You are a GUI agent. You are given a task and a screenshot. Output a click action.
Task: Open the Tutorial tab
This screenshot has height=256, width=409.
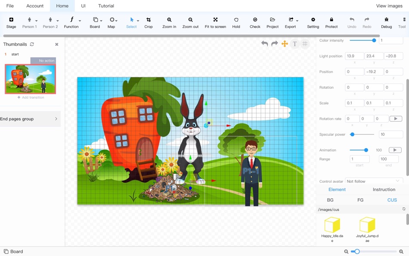point(106,6)
